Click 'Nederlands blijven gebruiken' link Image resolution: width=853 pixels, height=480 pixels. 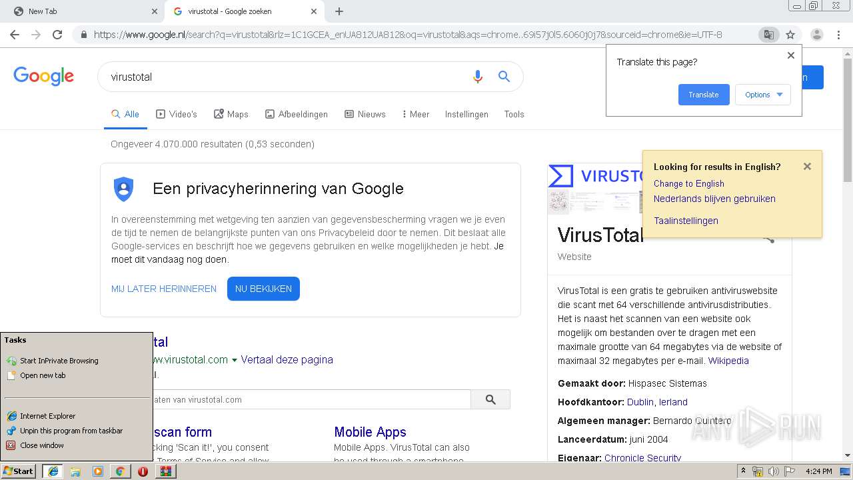click(x=714, y=199)
